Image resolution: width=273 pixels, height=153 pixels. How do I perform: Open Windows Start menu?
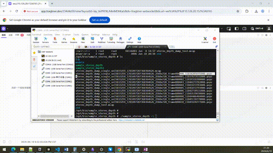click(4, 149)
